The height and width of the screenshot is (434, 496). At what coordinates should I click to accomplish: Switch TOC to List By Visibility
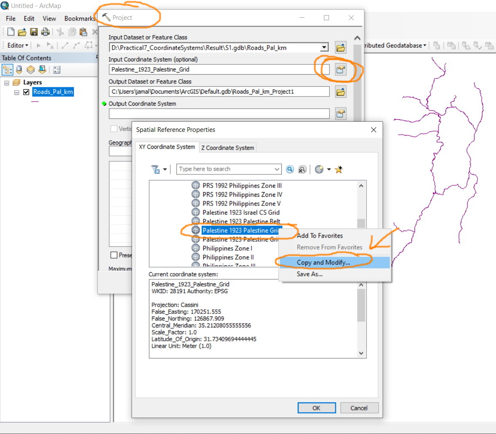(x=31, y=70)
